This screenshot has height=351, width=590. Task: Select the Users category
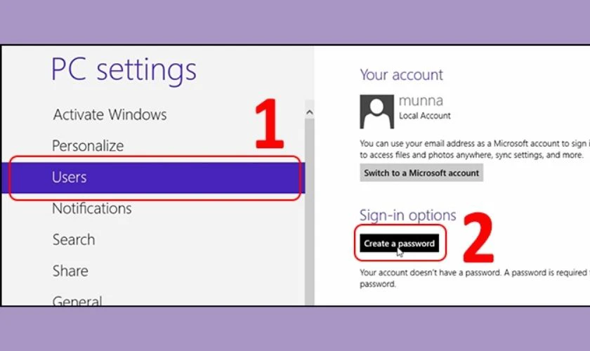pos(153,177)
